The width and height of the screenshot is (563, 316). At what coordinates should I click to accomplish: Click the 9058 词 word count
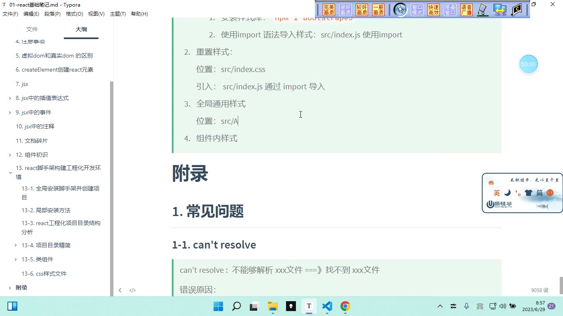540,290
